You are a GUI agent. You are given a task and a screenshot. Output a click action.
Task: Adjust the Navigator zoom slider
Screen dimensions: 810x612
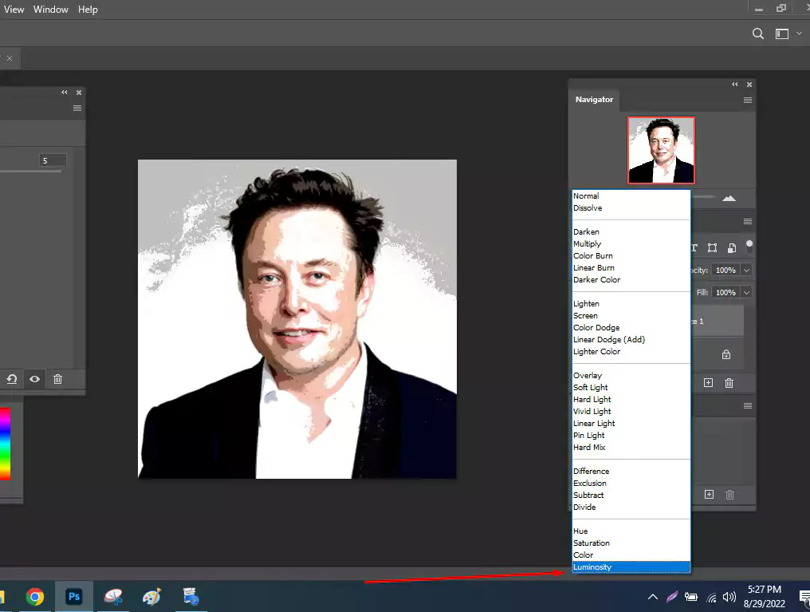coord(703,197)
